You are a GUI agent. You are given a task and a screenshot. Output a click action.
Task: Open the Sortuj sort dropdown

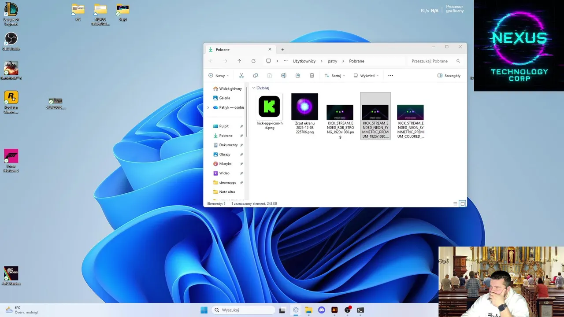point(335,76)
